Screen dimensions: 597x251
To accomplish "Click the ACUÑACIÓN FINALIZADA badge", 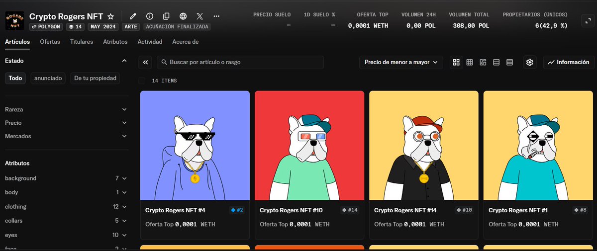I will [178, 27].
